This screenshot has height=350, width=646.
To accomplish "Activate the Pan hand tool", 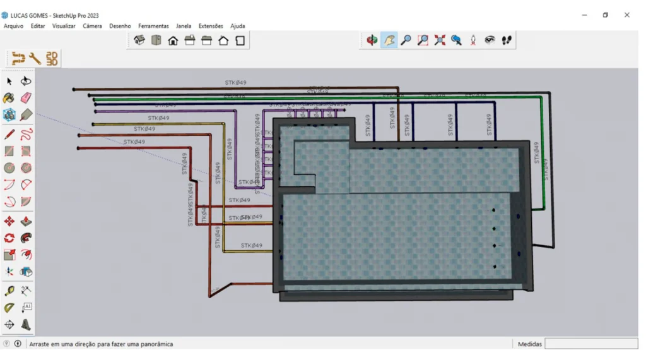I will (389, 40).
